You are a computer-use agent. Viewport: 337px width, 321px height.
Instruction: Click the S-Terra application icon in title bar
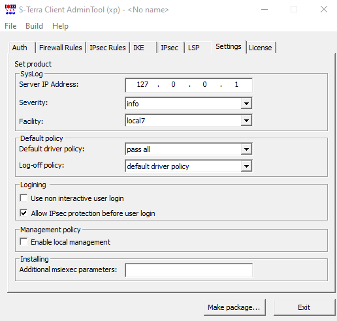click(10, 10)
